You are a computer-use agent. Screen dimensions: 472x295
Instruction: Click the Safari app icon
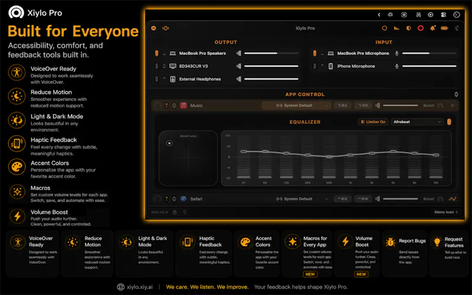pos(183,199)
